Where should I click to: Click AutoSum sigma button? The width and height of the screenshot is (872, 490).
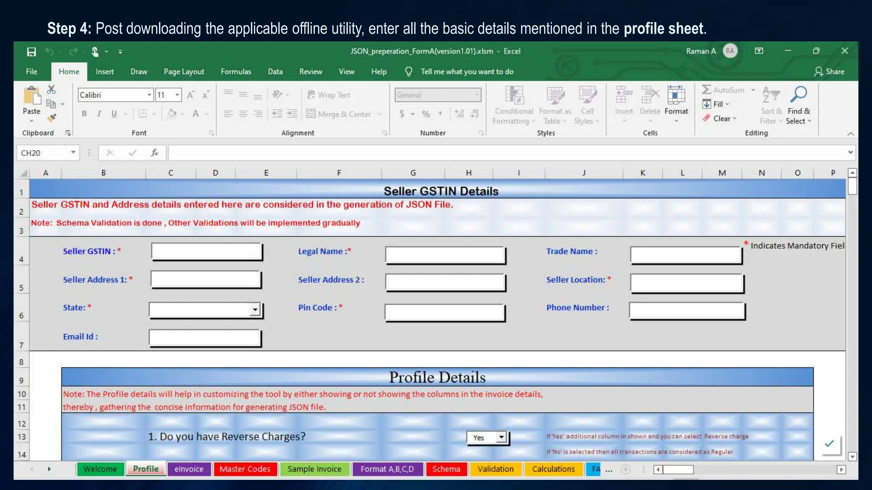click(723, 90)
